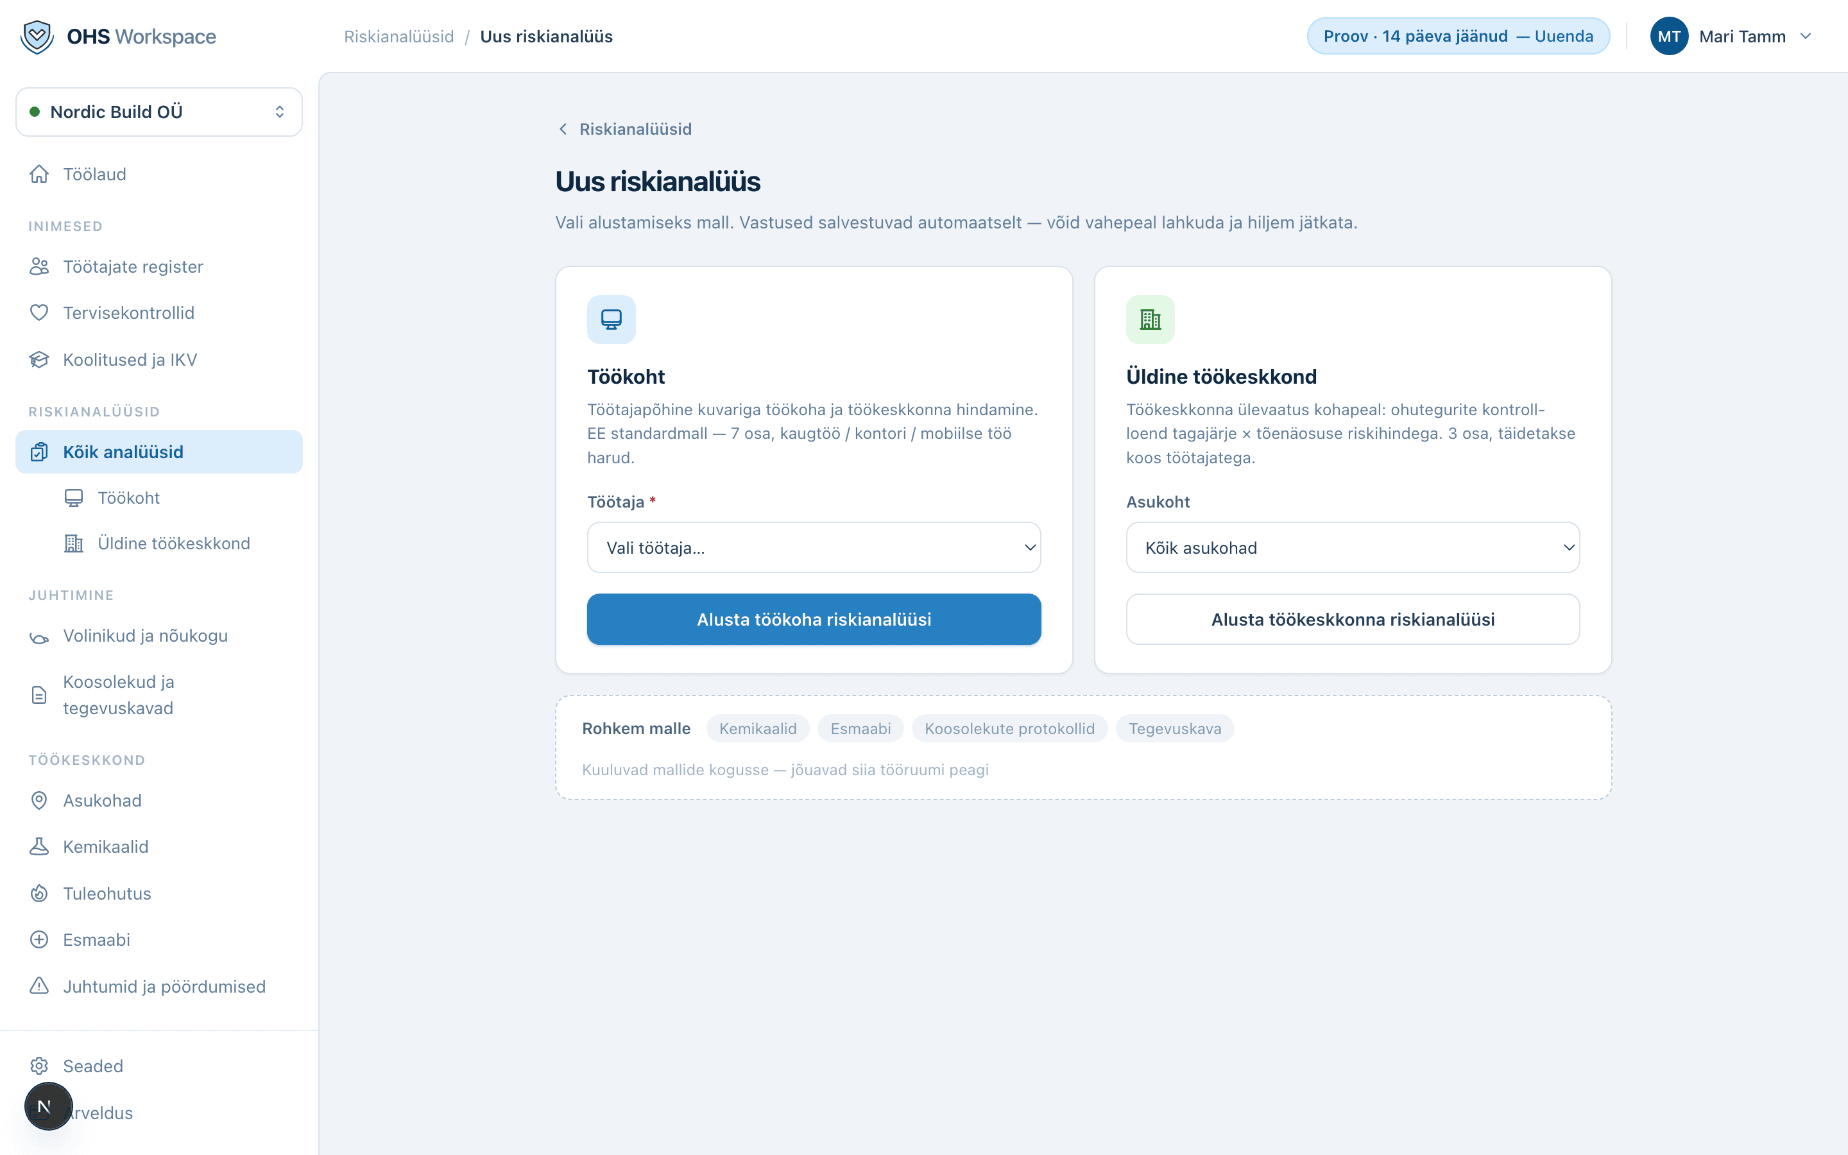Open Tuleohutus in sidebar
Image resolution: width=1848 pixels, height=1155 pixels.
click(159, 893)
